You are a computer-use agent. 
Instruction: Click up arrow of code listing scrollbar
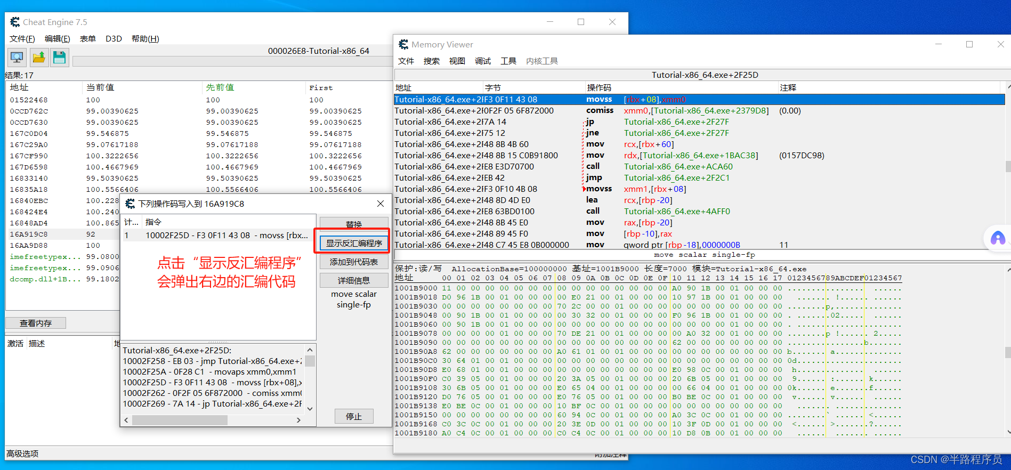tap(310, 350)
